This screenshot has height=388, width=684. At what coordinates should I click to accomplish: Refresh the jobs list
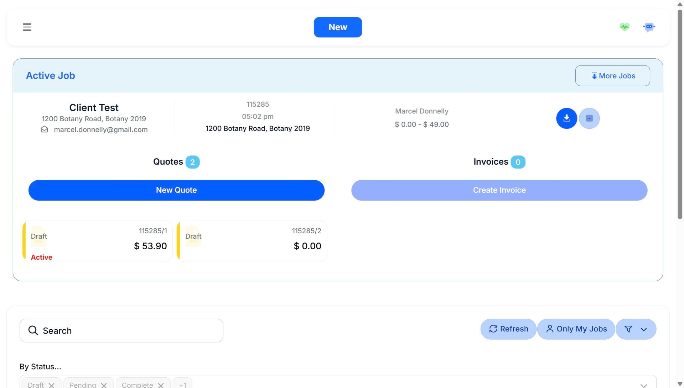click(x=508, y=329)
